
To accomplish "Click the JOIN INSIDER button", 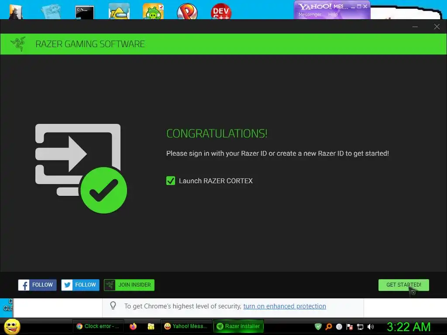I will click(129, 285).
